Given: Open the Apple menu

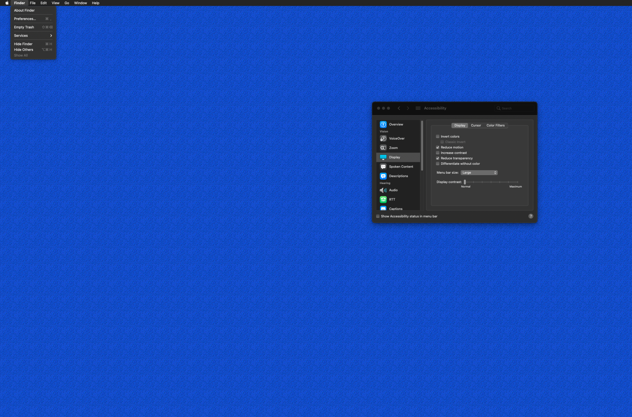Looking at the screenshot, I should point(7,3).
